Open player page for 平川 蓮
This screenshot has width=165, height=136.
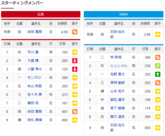pos(33,52)
